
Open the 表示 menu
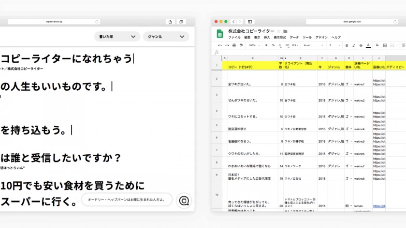click(257, 38)
